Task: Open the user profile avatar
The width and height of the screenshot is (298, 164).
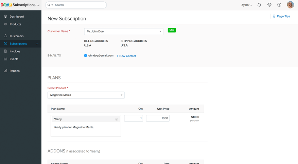Action: coord(290,5)
